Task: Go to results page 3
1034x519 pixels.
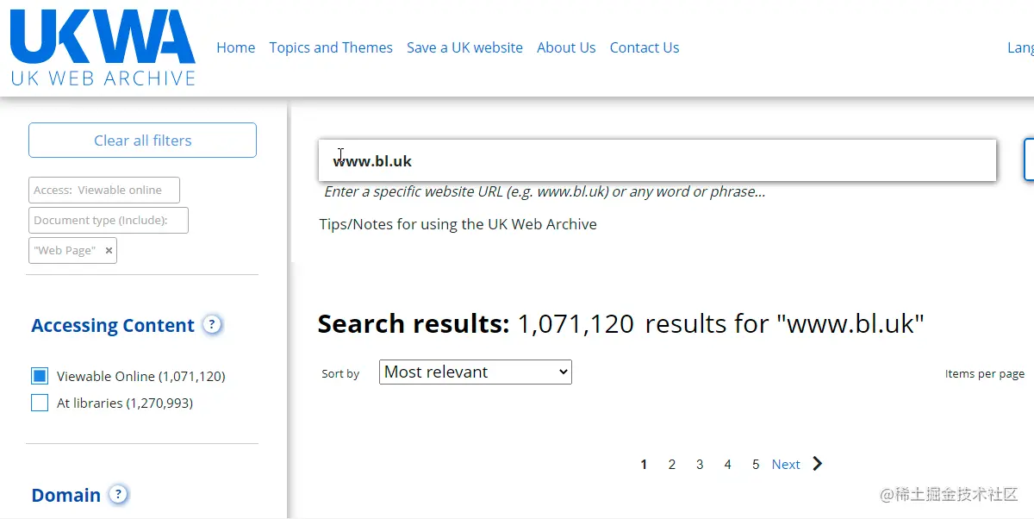Action: pyautogui.click(x=700, y=465)
